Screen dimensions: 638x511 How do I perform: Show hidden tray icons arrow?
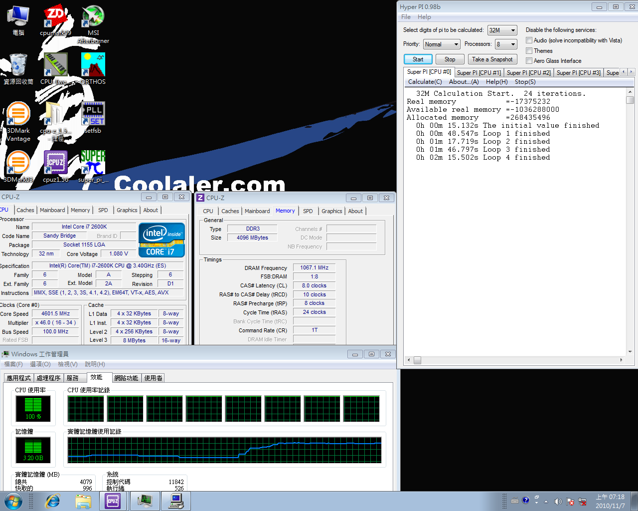coord(546,501)
